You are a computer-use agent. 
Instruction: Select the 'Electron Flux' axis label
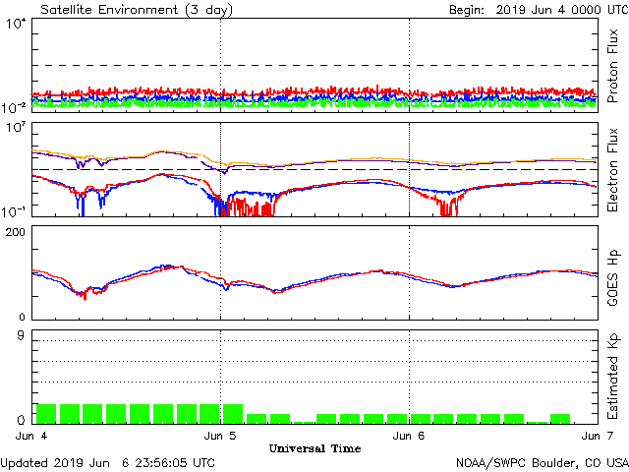tap(612, 170)
